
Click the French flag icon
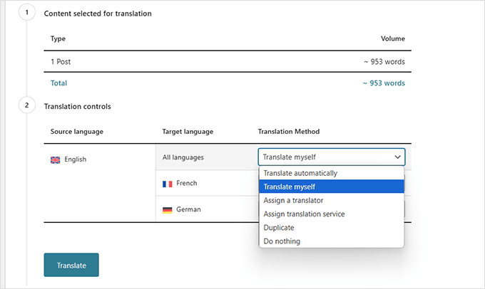(x=167, y=184)
